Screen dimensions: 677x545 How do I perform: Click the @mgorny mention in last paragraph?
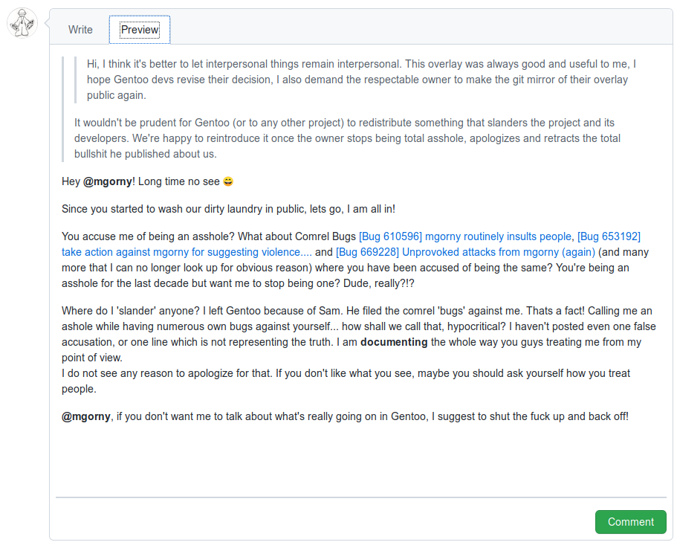tap(86, 416)
